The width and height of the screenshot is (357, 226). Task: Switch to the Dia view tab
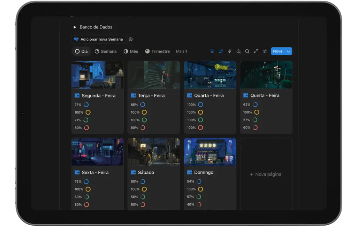(81, 52)
